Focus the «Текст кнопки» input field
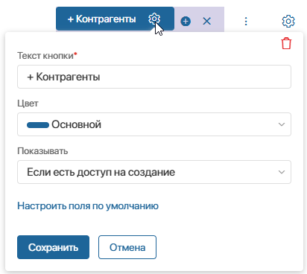The width and height of the screenshot is (307, 274). pyautogui.click(x=154, y=77)
